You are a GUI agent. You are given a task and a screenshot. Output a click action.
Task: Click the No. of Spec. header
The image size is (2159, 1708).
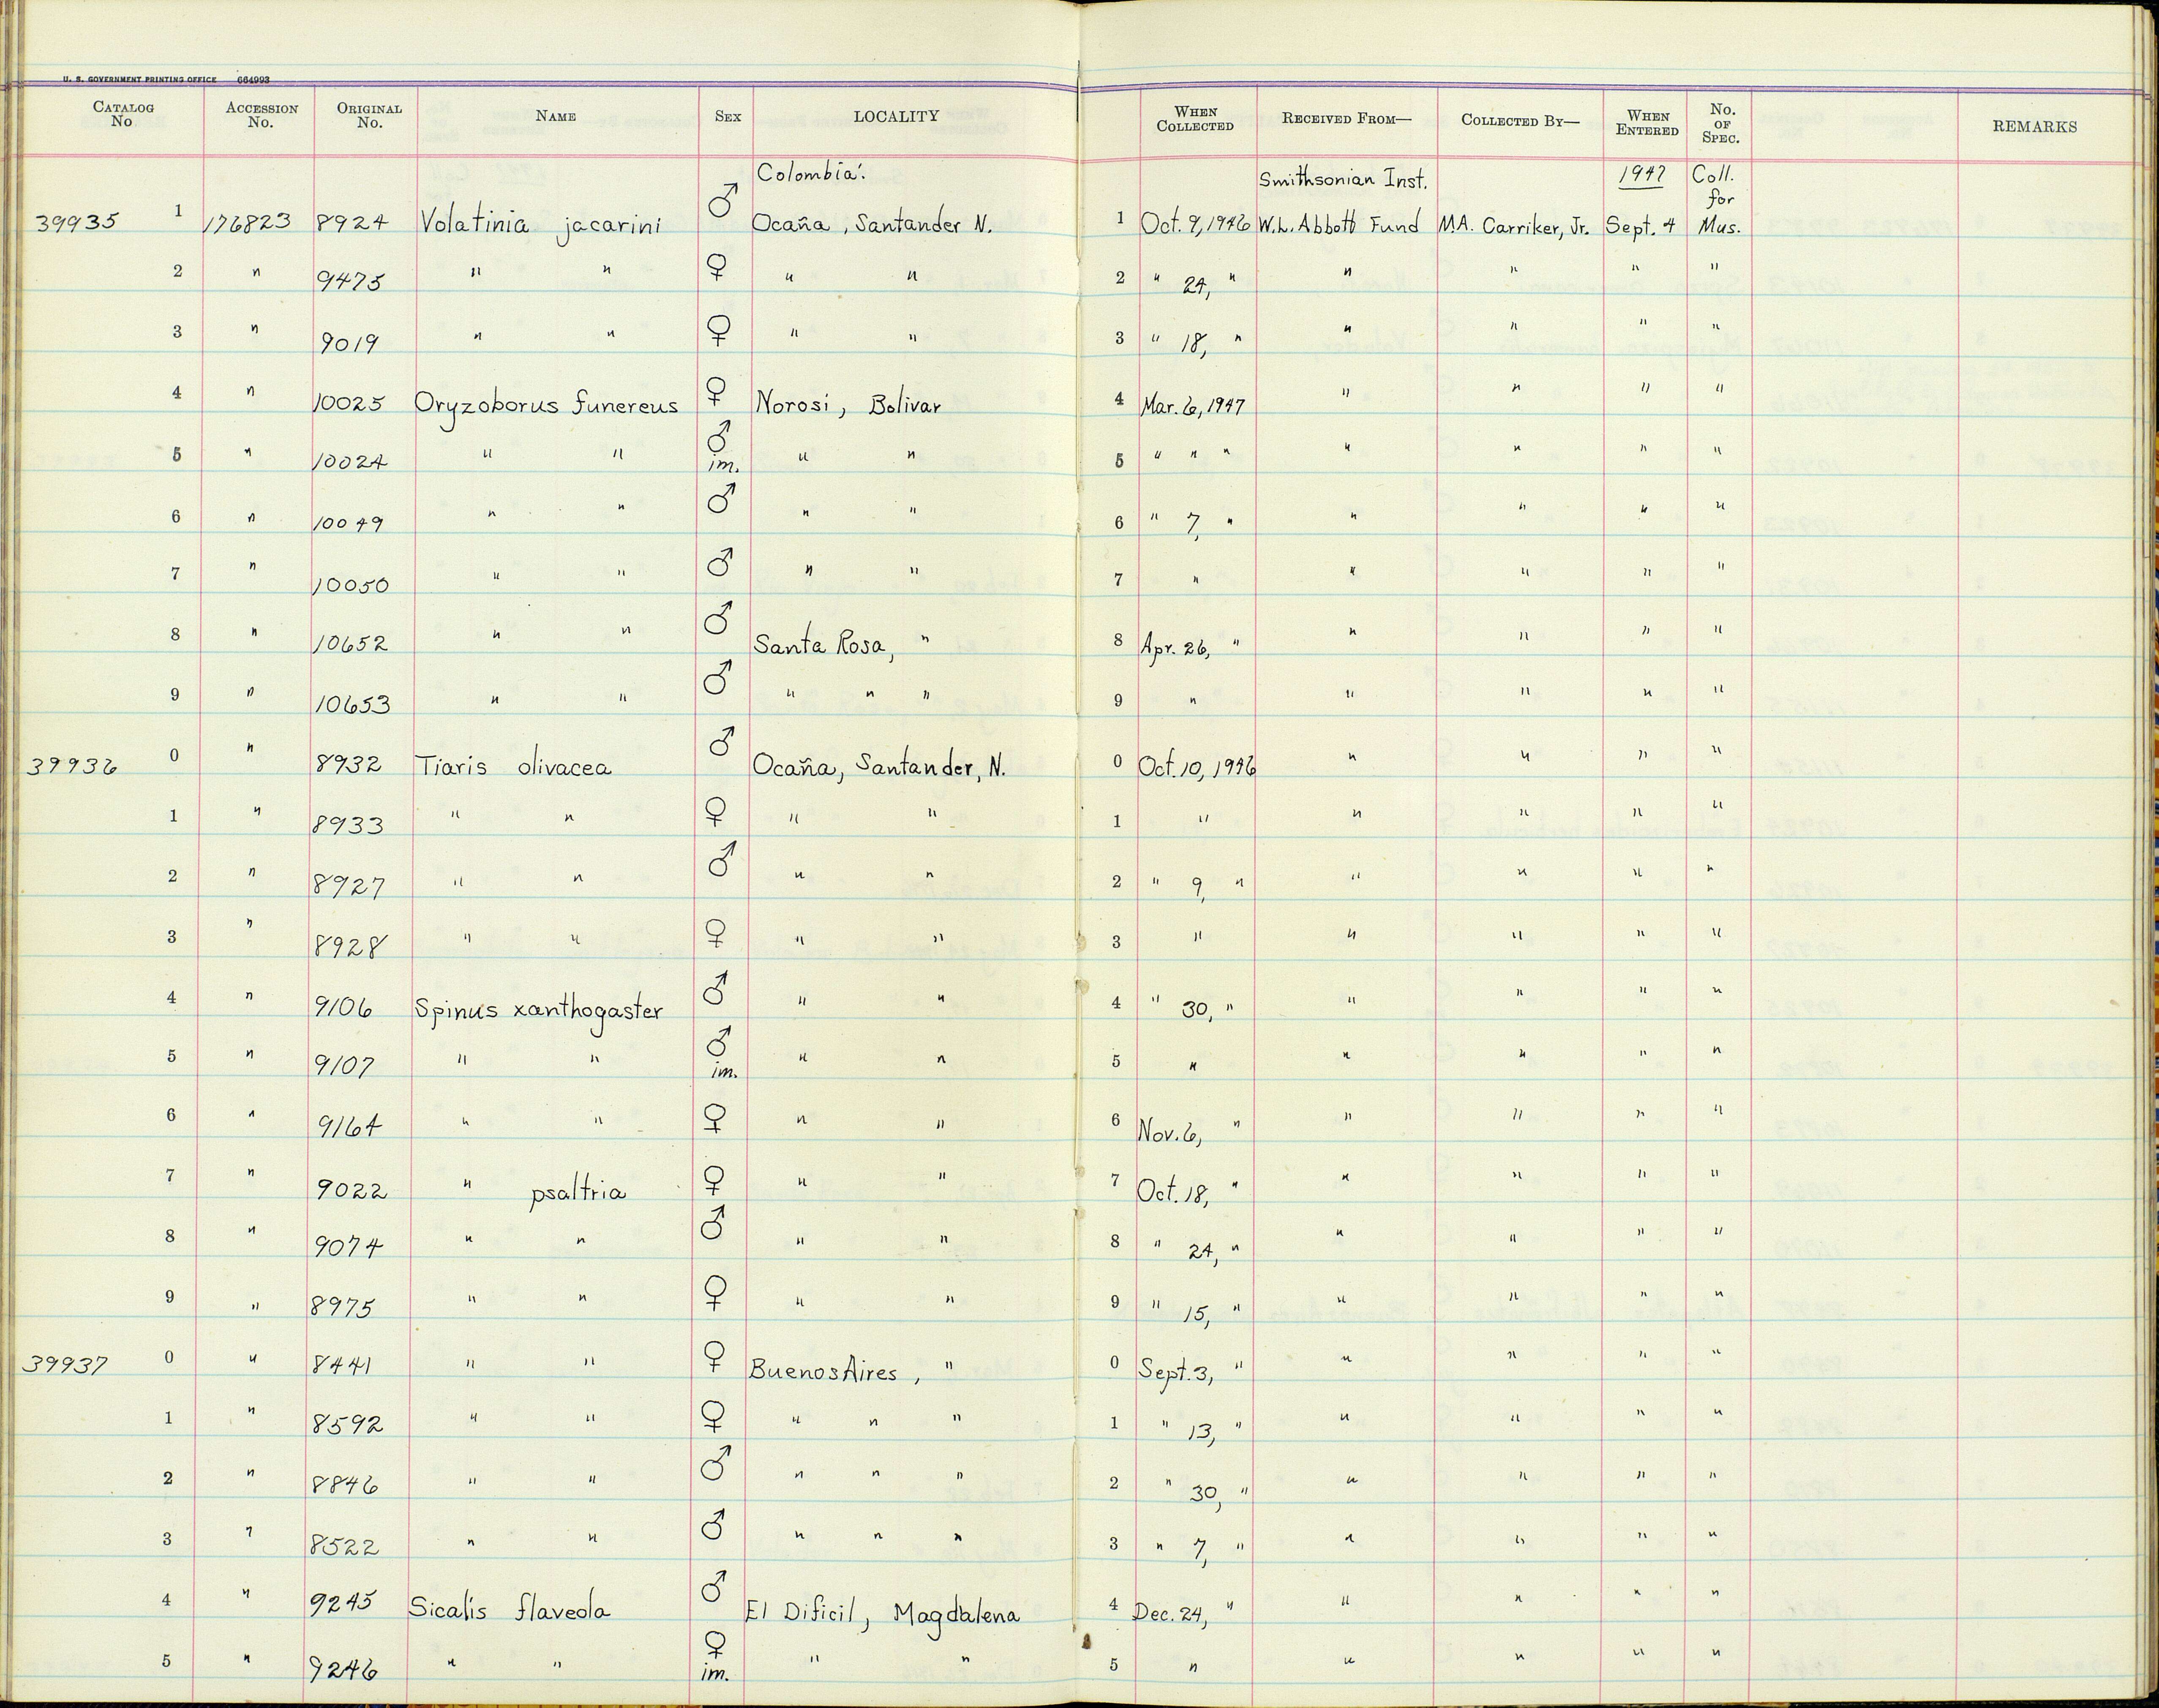tap(1721, 123)
